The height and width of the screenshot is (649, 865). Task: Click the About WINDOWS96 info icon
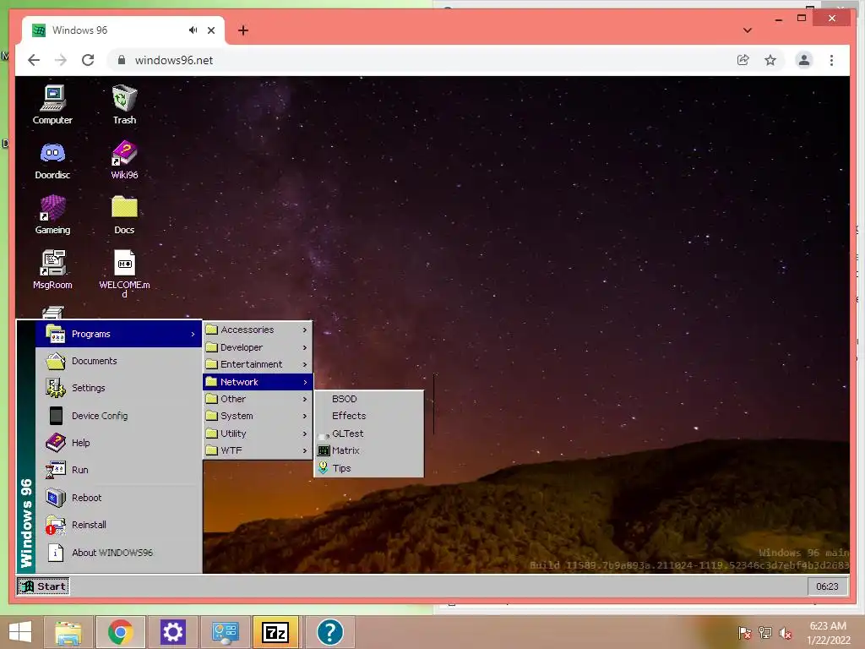(56, 553)
